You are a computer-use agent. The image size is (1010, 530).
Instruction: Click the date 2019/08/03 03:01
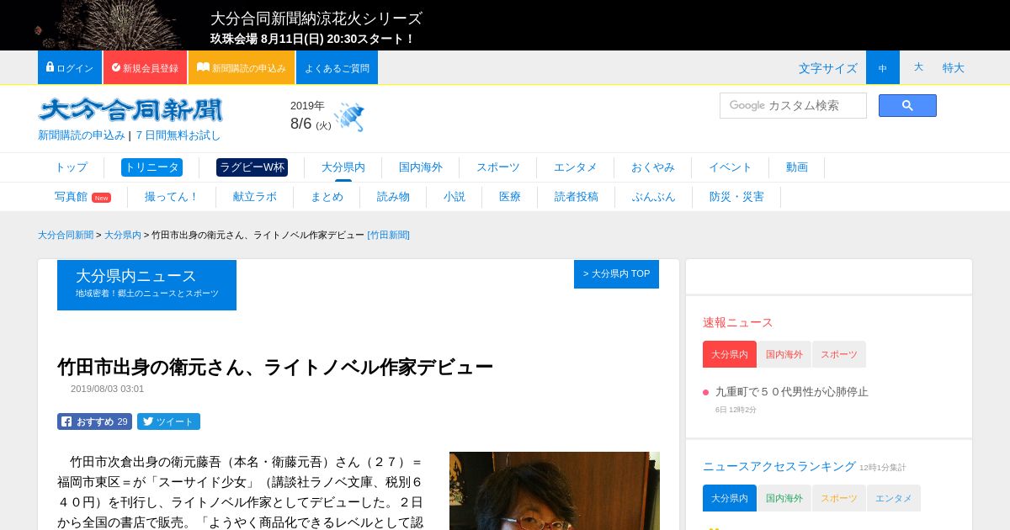coord(107,389)
